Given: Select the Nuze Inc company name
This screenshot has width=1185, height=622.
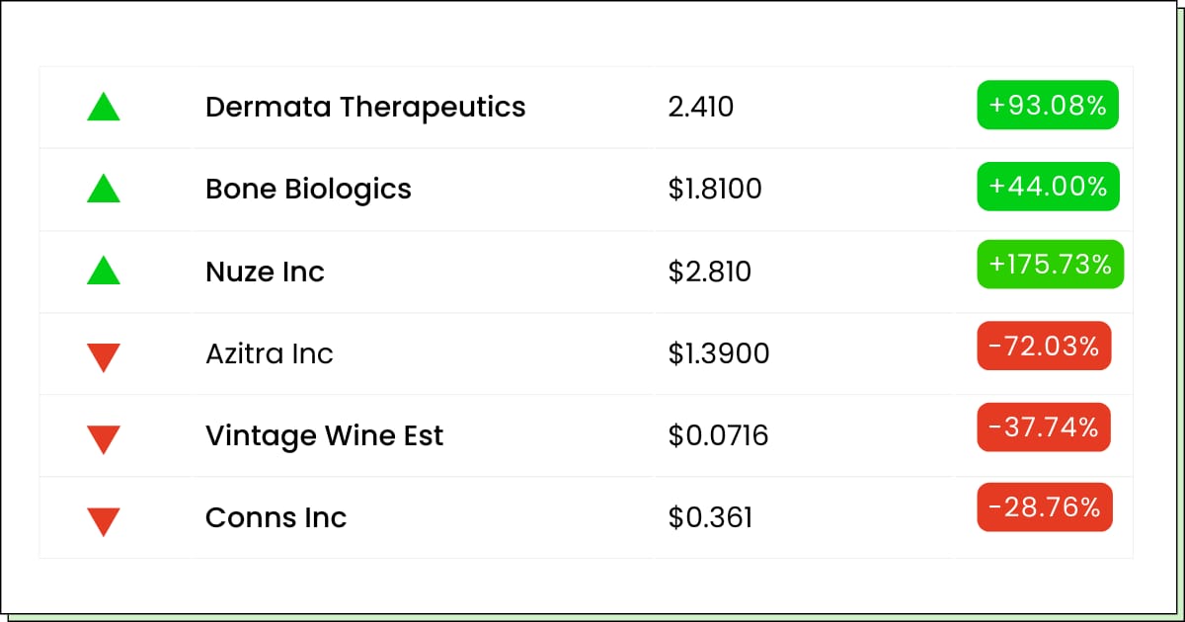Looking at the screenshot, I should point(265,272).
